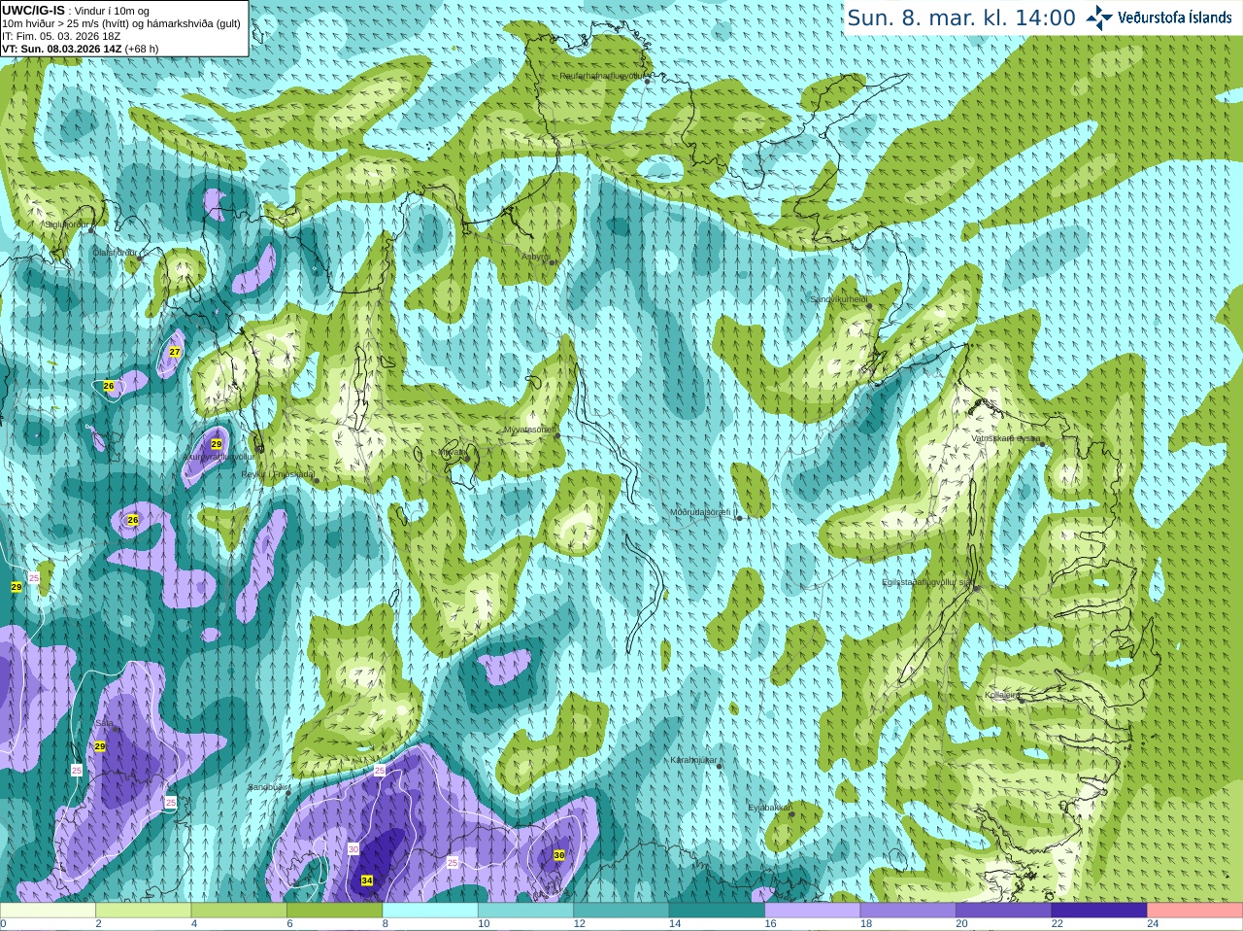Click the Sandbúðir station dot
This screenshot has width=1243, height=931.
click(287, 792)
